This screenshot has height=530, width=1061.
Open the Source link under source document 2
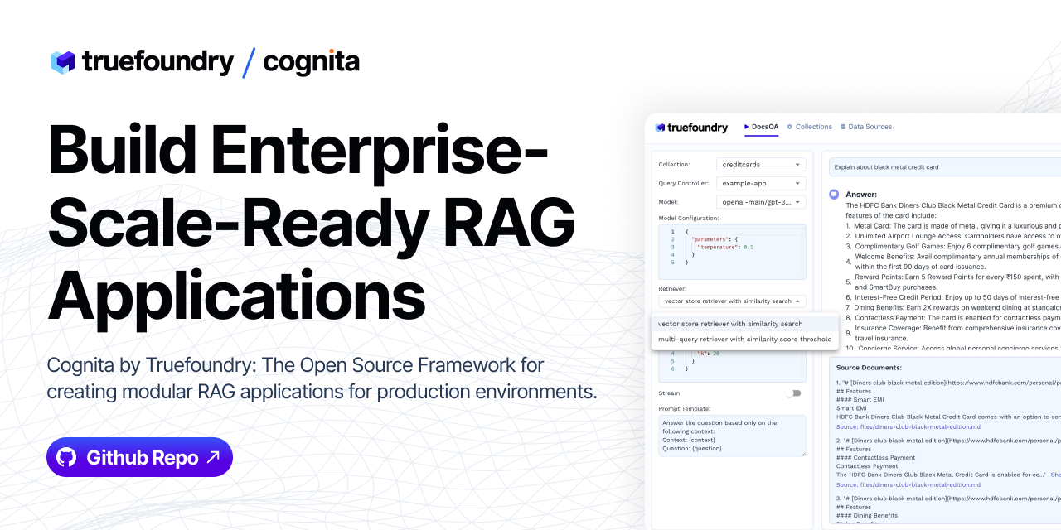(908, 484)
